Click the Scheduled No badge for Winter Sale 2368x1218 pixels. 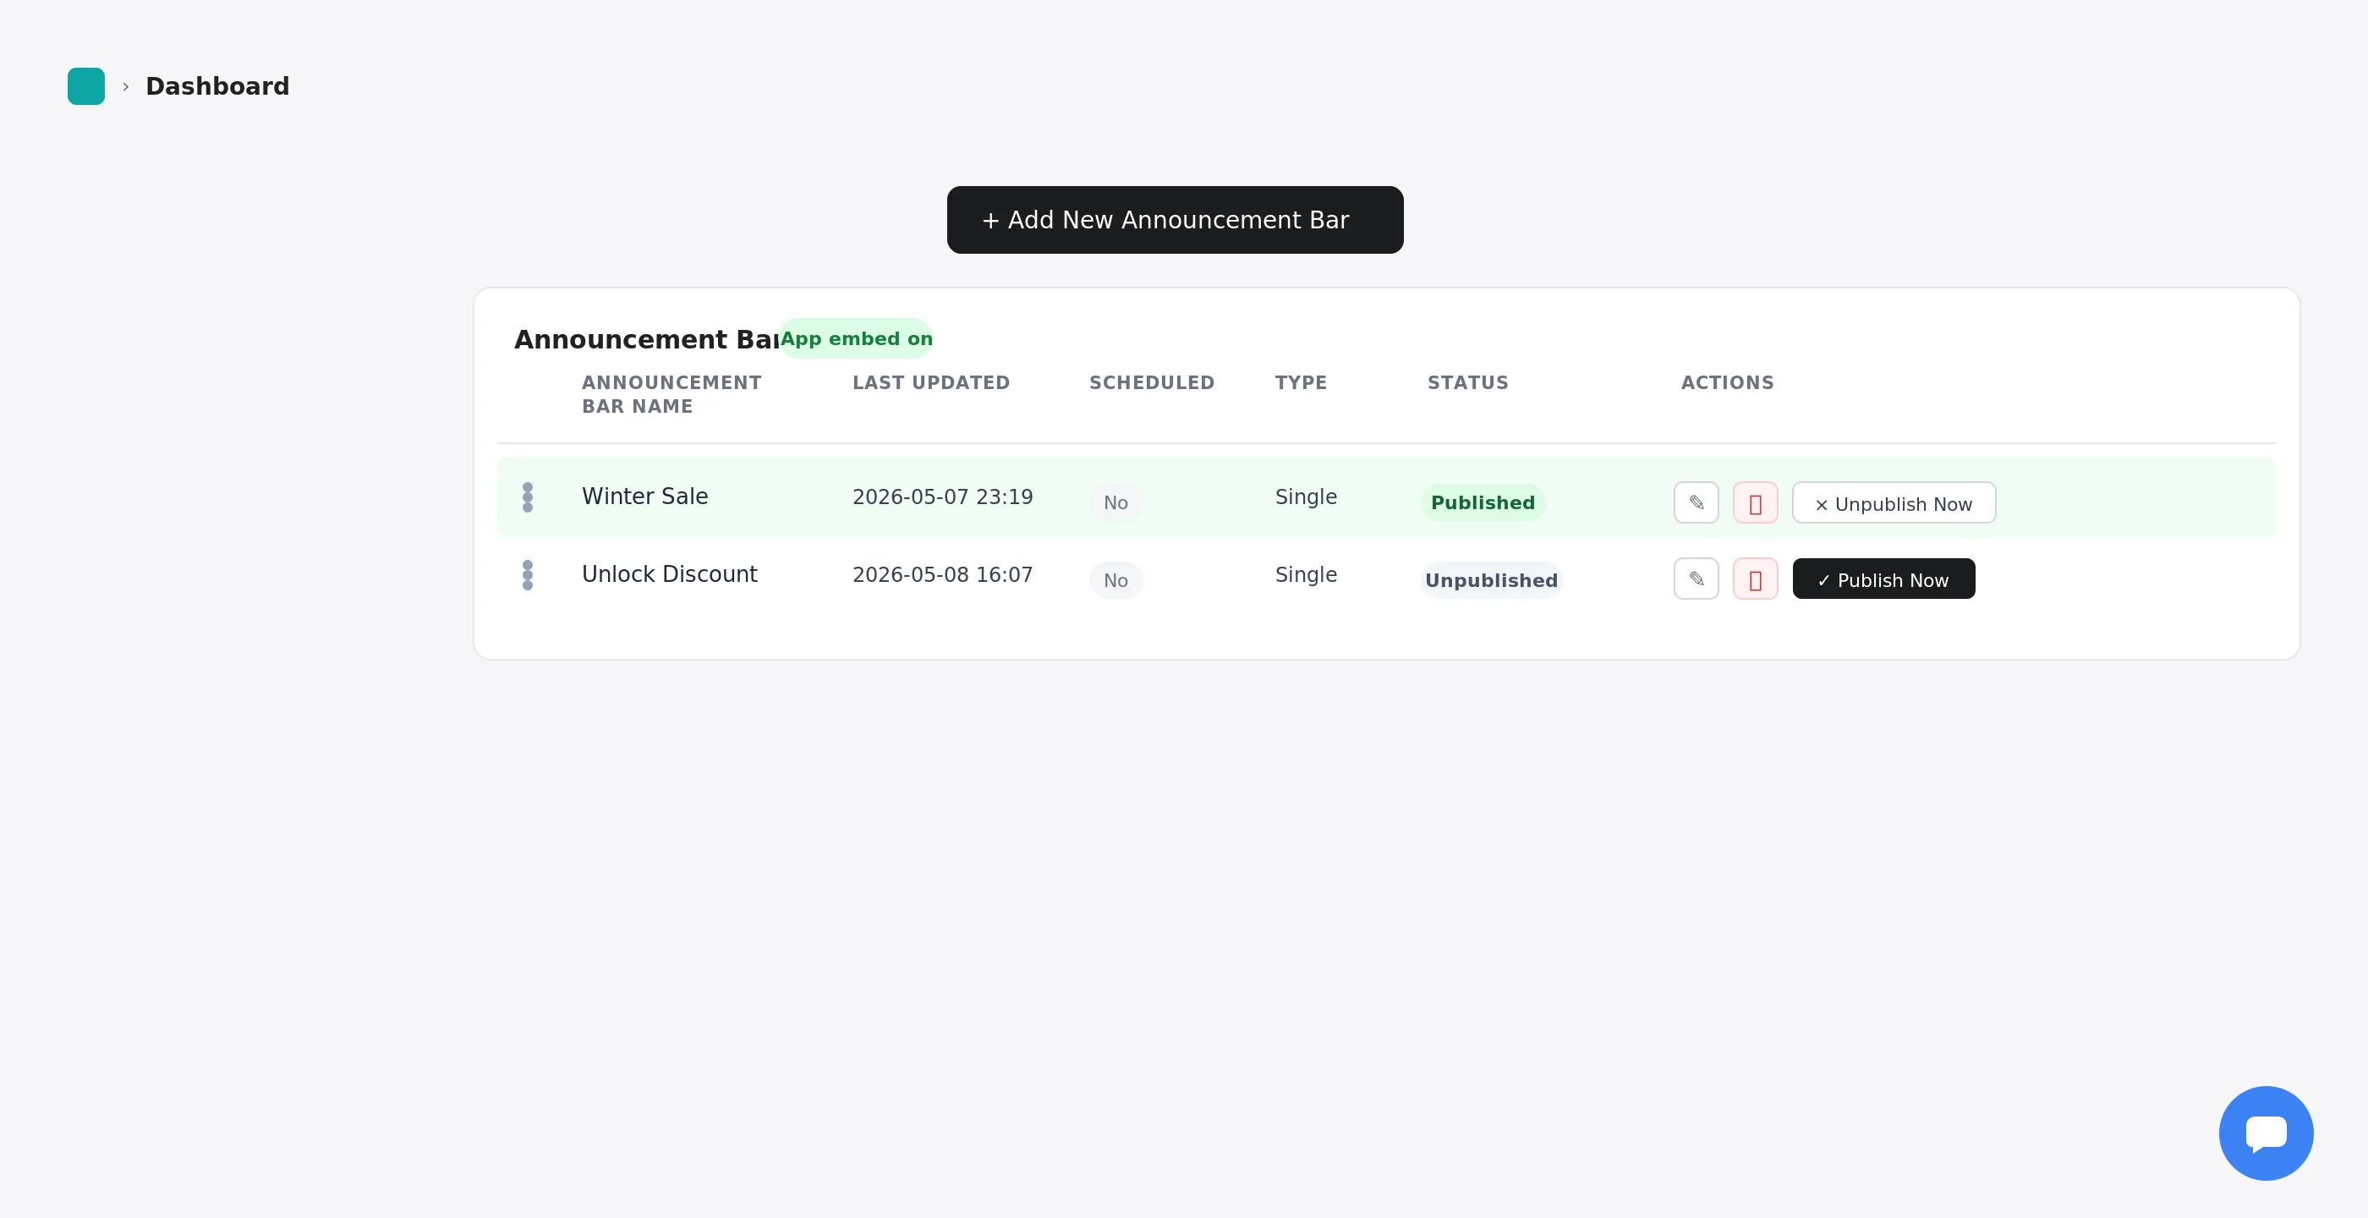[1116, 502]
